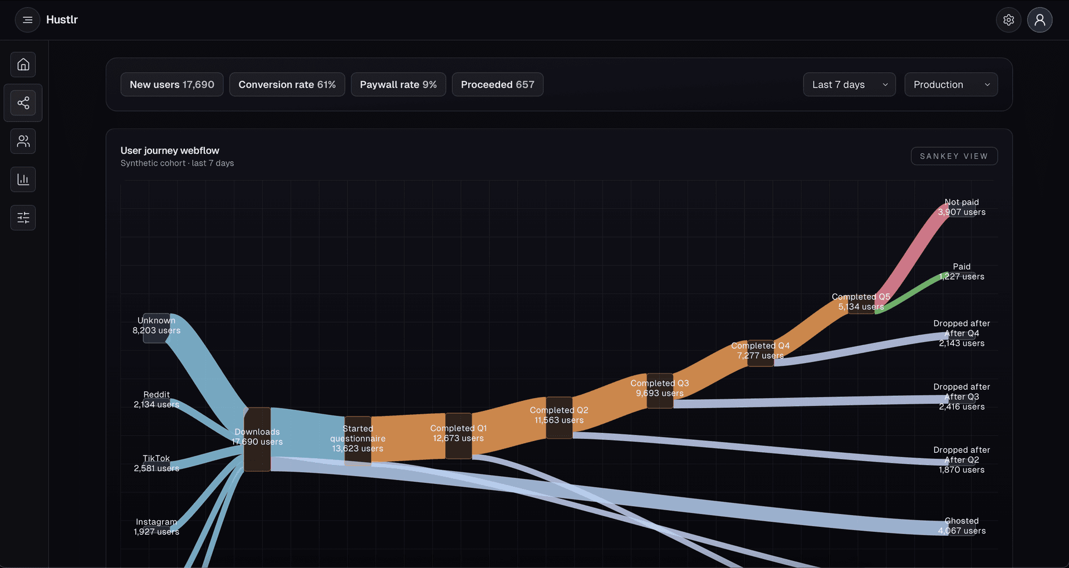Click the User journey webflow heading
Viewport: 1069px width, 568px height.
click(169, 150)
